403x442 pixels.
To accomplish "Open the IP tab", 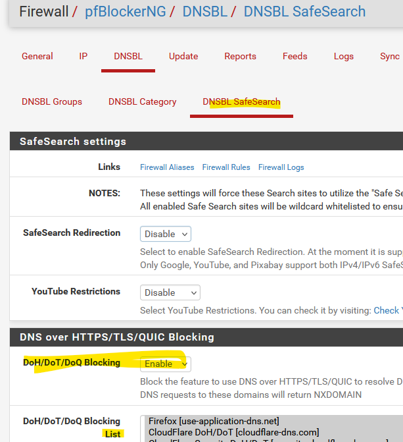I will coord(83,57).
